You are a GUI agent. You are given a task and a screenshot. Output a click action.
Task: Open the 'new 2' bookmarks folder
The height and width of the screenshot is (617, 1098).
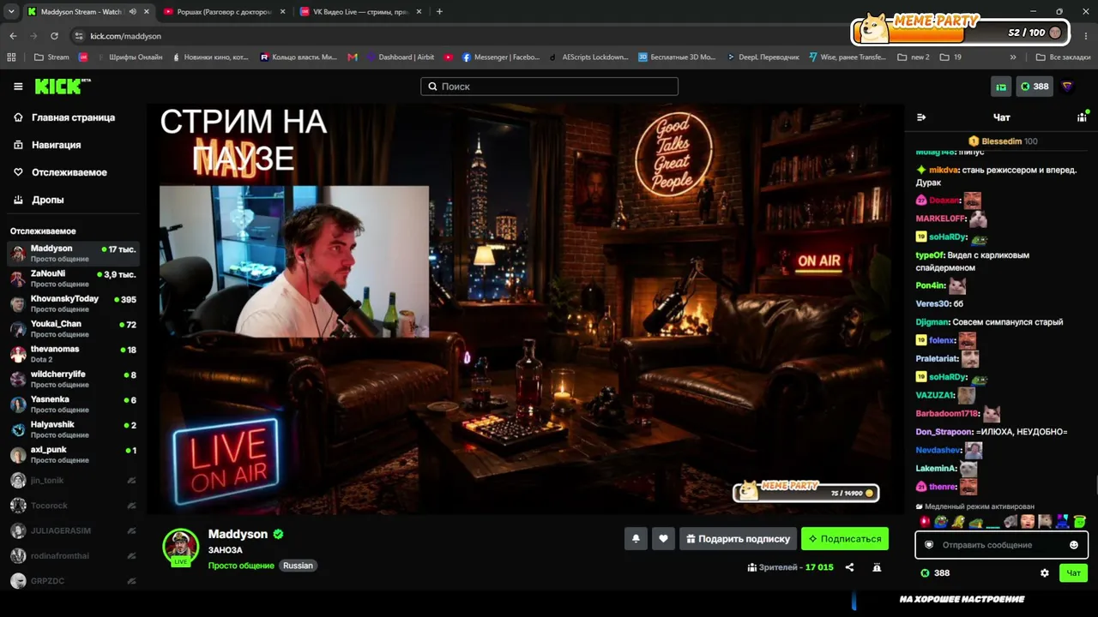pyautogui.click(x=914, y=57)
